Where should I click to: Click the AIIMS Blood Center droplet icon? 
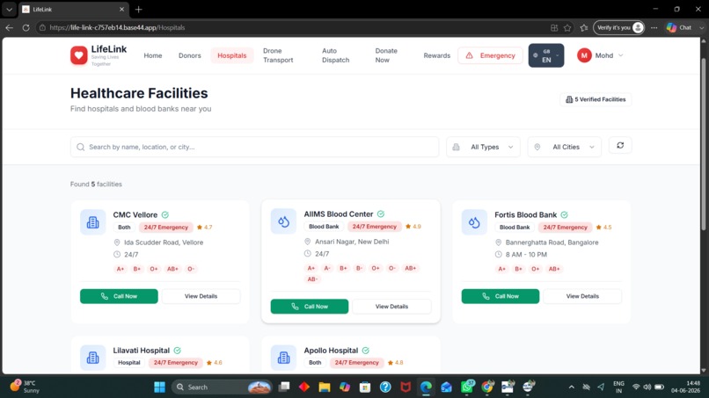[283, 221]
